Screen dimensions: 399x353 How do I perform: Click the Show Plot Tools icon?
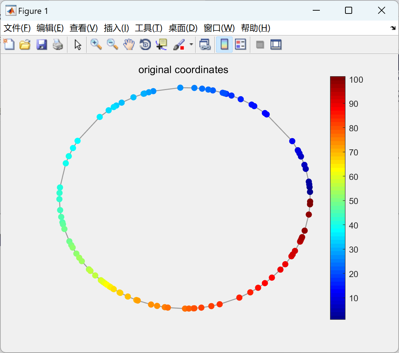click(x=276, y=44)
